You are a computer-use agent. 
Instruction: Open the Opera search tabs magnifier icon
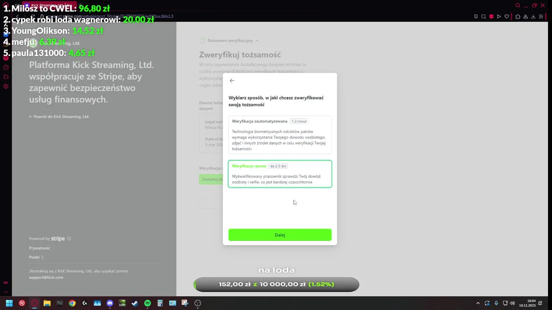518,6
